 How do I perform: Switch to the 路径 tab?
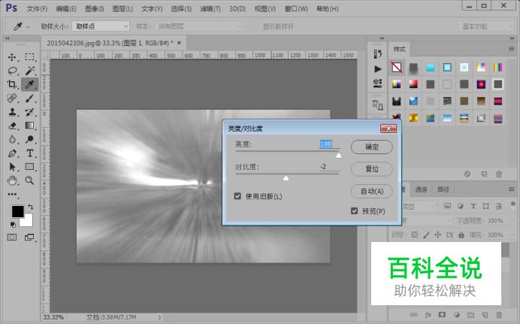pos(443,189)
